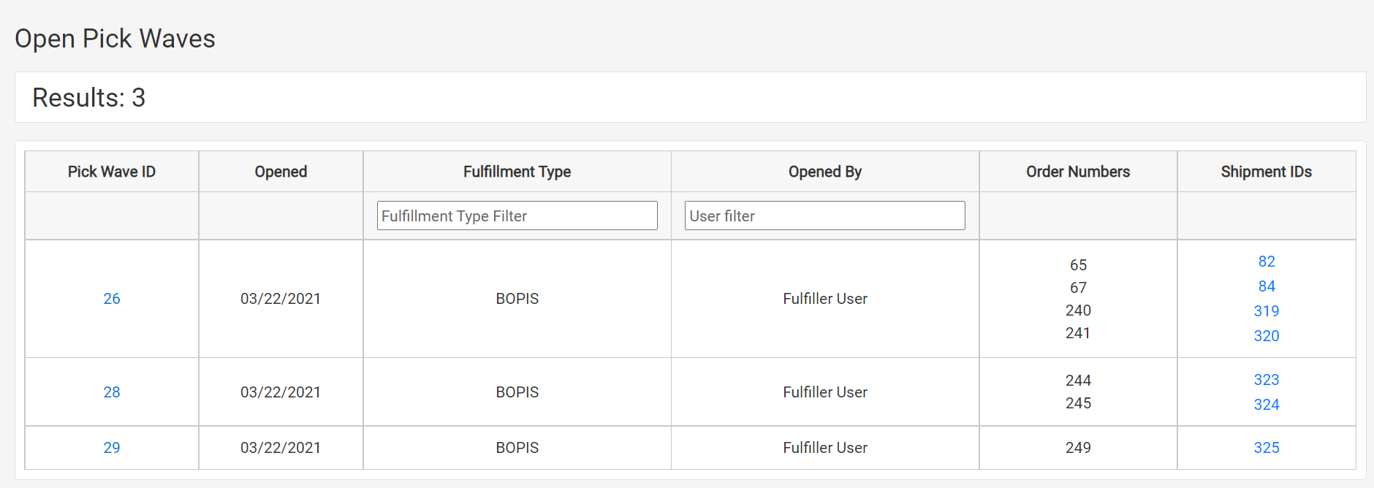Open shipment ID 324
Screen dimensions: 1374x488
1267,405
